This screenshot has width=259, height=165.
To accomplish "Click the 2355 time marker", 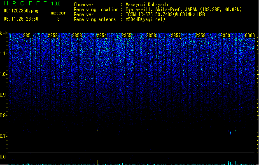I will click(x=126, y=35).
